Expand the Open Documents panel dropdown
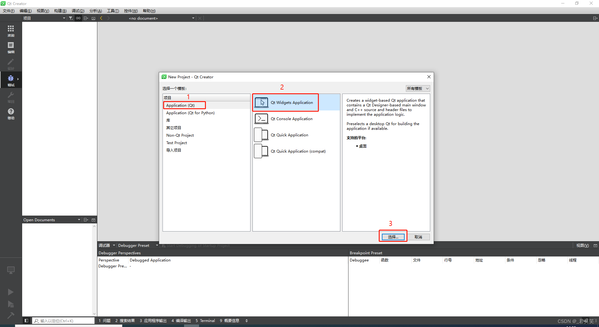 (x=79, y=220)
